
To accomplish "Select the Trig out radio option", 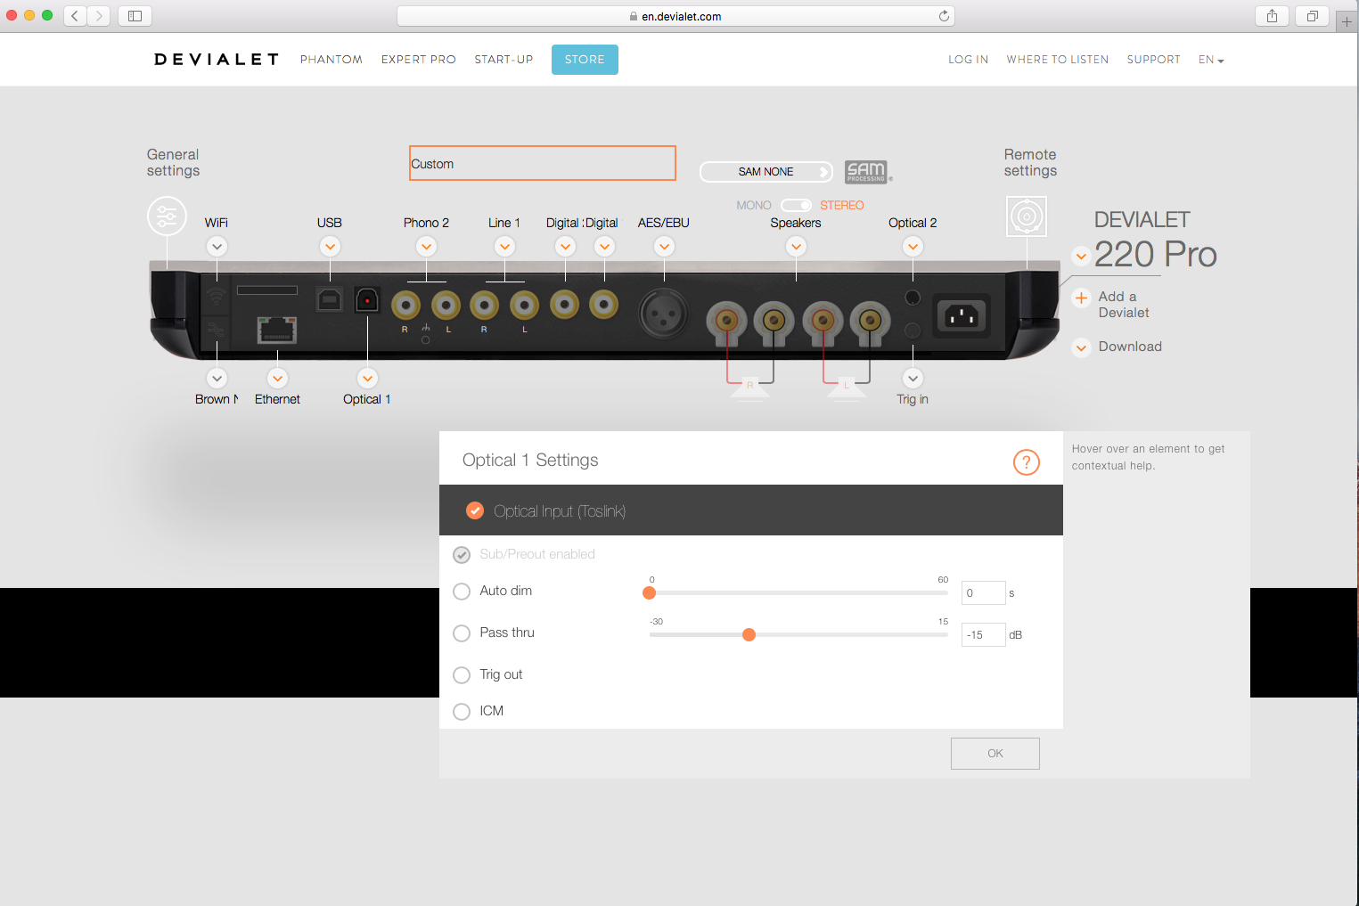I will point(462,675).
